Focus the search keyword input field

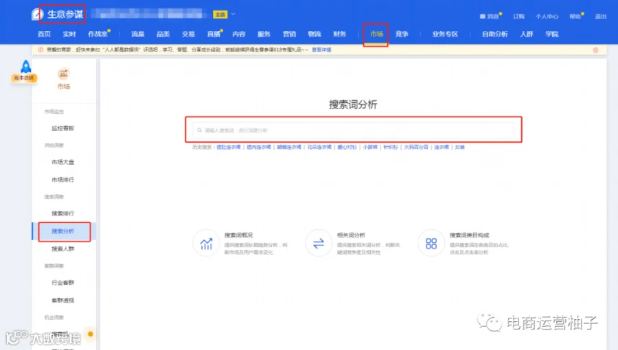click(x=354, y=130)
